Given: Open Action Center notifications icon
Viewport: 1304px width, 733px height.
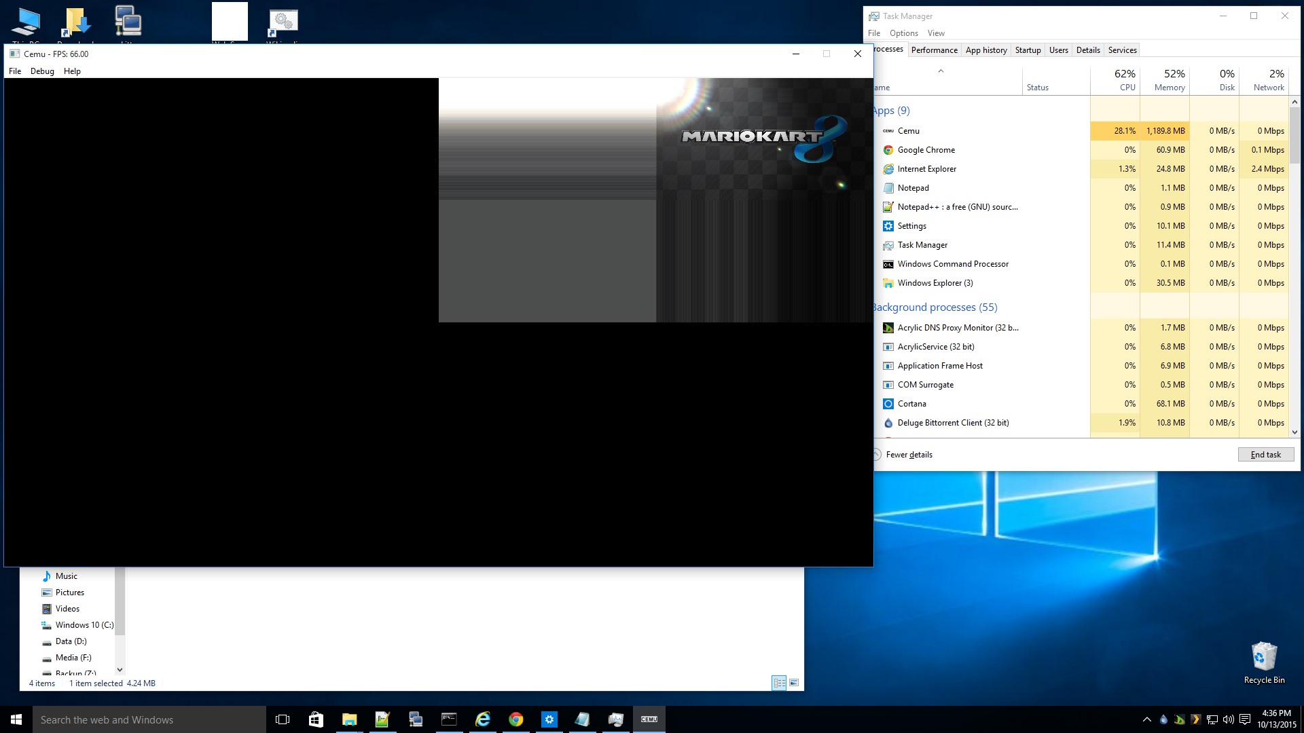Looking at the screenshot, I should (x=1244, y=719).
